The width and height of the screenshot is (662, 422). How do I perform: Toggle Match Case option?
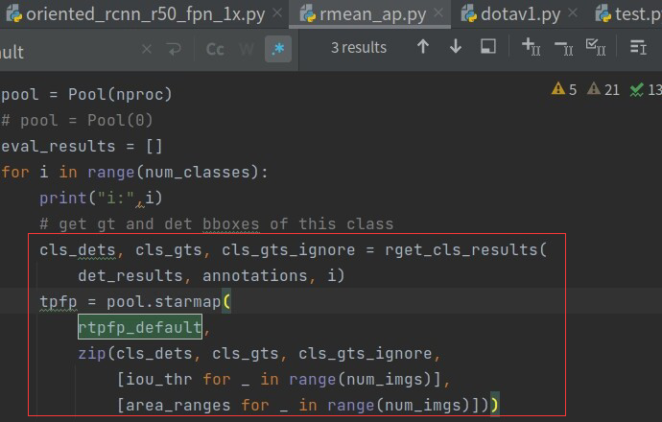click(x=215, y=49)
